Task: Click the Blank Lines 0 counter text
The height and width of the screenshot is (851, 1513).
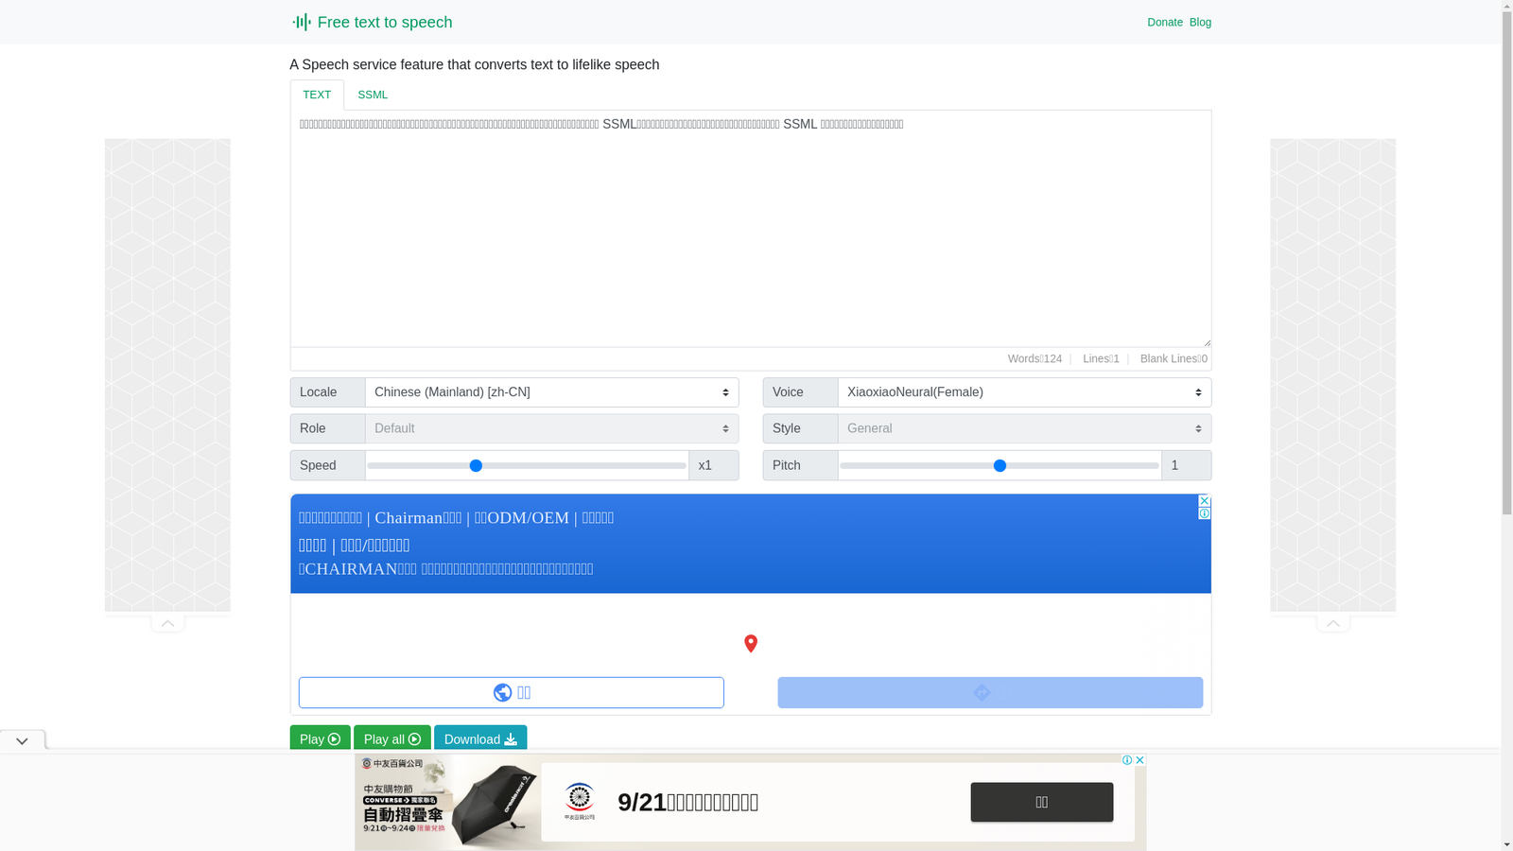Action: 1174,358
